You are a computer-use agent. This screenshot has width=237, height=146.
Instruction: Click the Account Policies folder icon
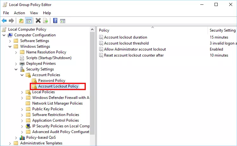[28, 75]
